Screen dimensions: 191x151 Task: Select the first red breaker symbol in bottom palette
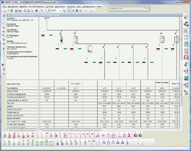pyautogui.click(x=4, y=135)
